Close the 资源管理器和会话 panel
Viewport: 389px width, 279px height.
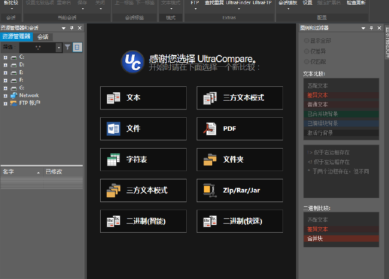80,28
